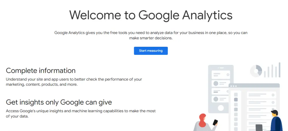Viewport: 288px width, 131px height.
Task: Click the first list row in the browser mockup
Action: (x=261, y=95)
